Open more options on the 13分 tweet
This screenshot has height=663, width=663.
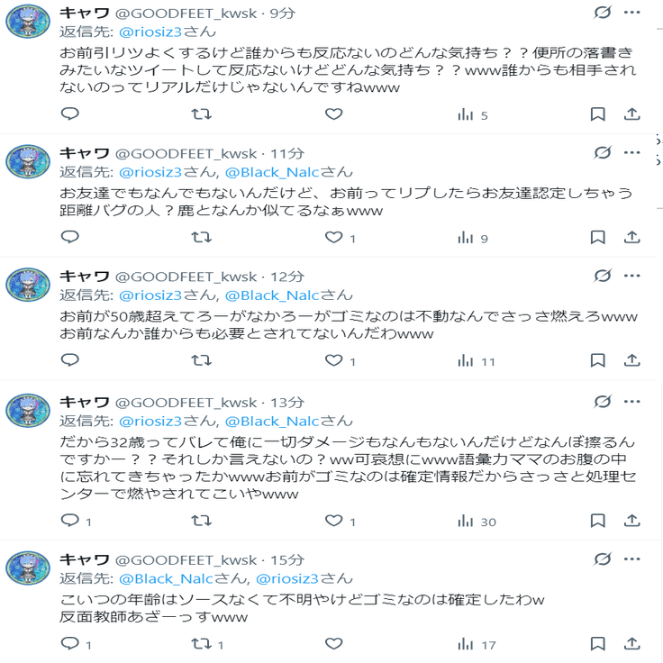coord(632,402)
